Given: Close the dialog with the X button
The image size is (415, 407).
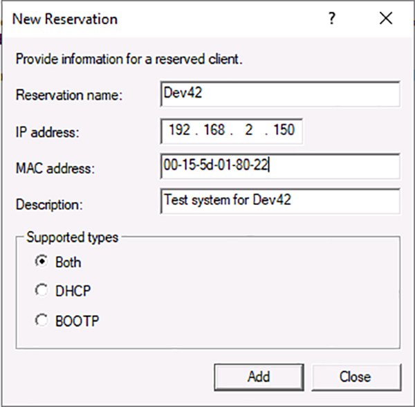Looking at the screenshot, I should 386,19.
